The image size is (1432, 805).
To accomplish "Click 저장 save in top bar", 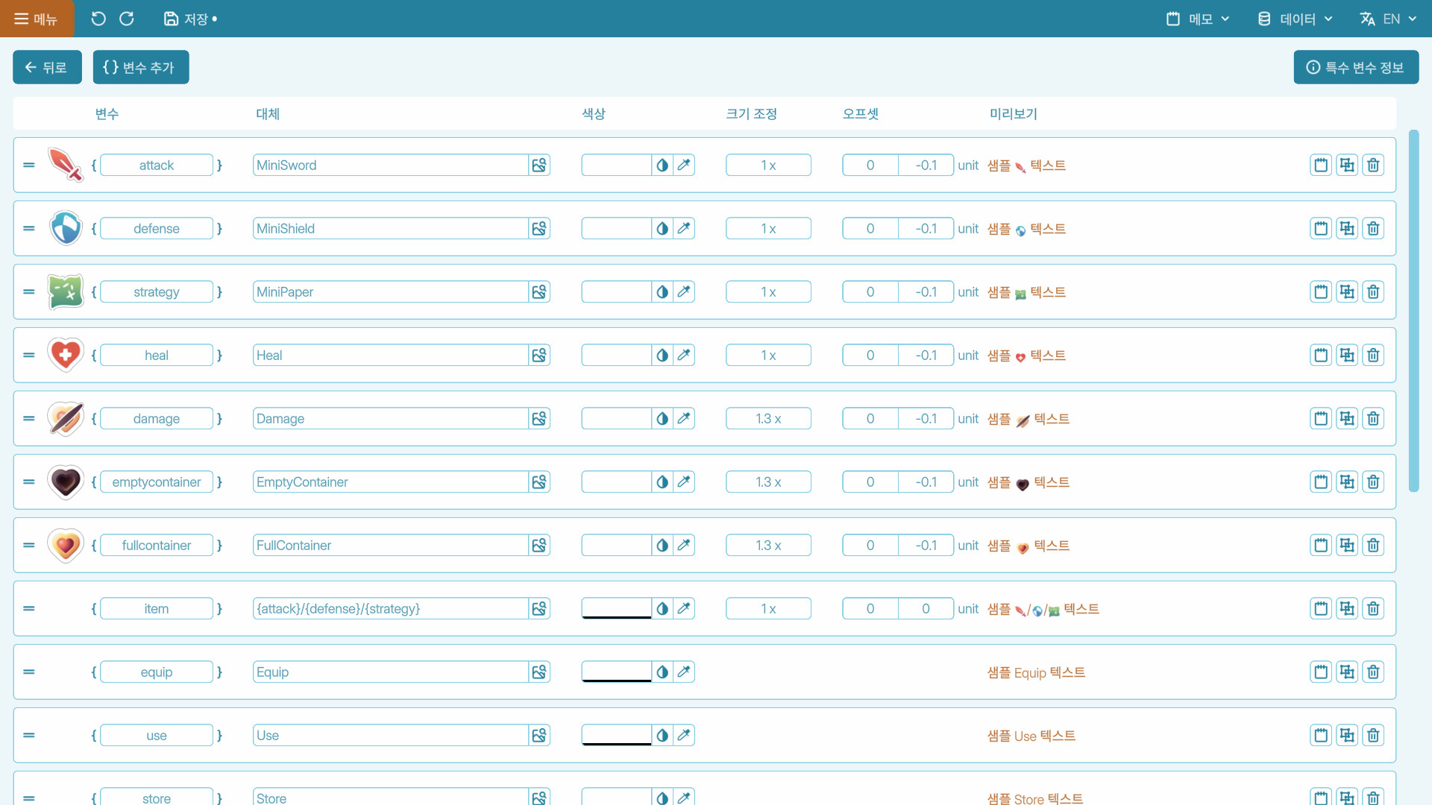I will tap(190, 19).
